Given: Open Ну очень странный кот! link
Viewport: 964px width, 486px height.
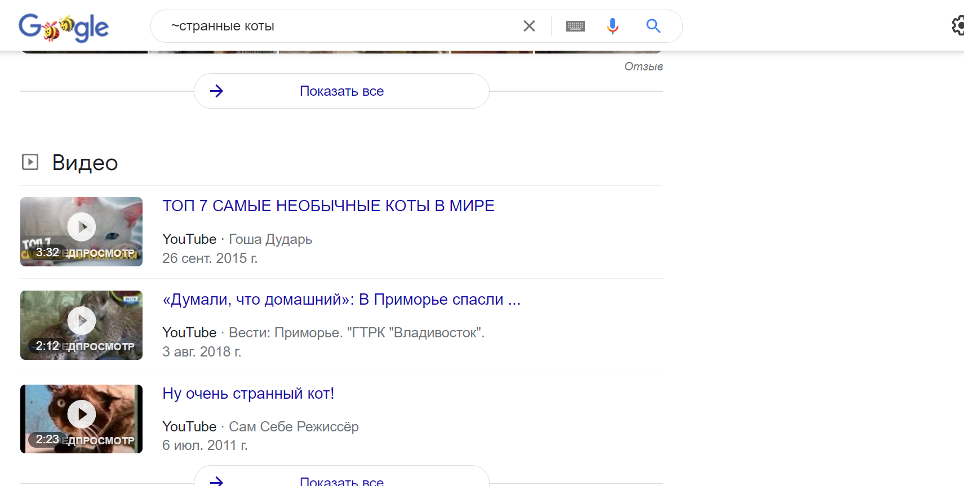Looking at the screenshot, I should tap(248, 394).
